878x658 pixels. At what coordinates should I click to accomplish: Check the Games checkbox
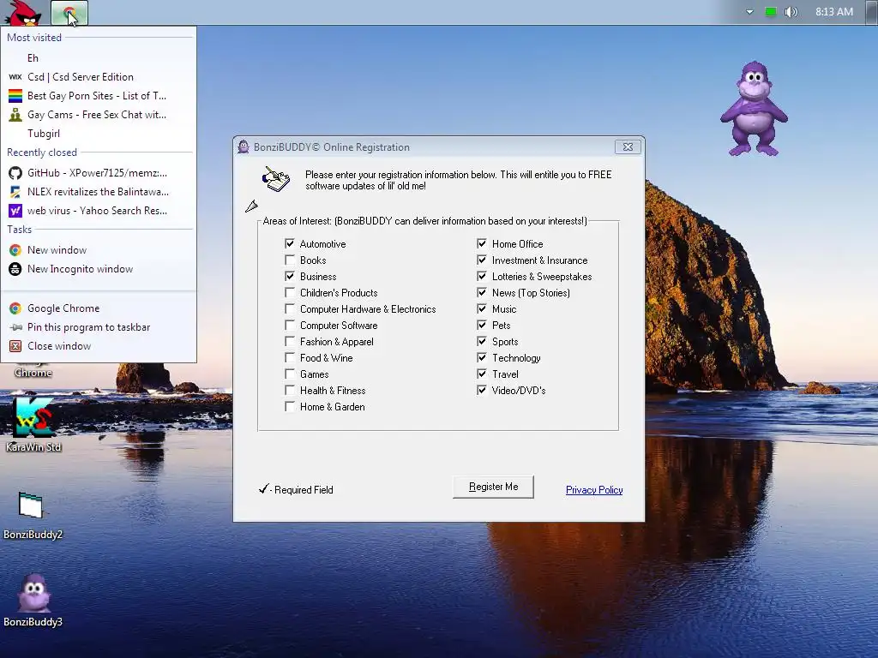(290, 374)
